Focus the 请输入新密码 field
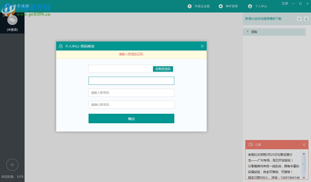The image size is (311, 182). [131, 93]
